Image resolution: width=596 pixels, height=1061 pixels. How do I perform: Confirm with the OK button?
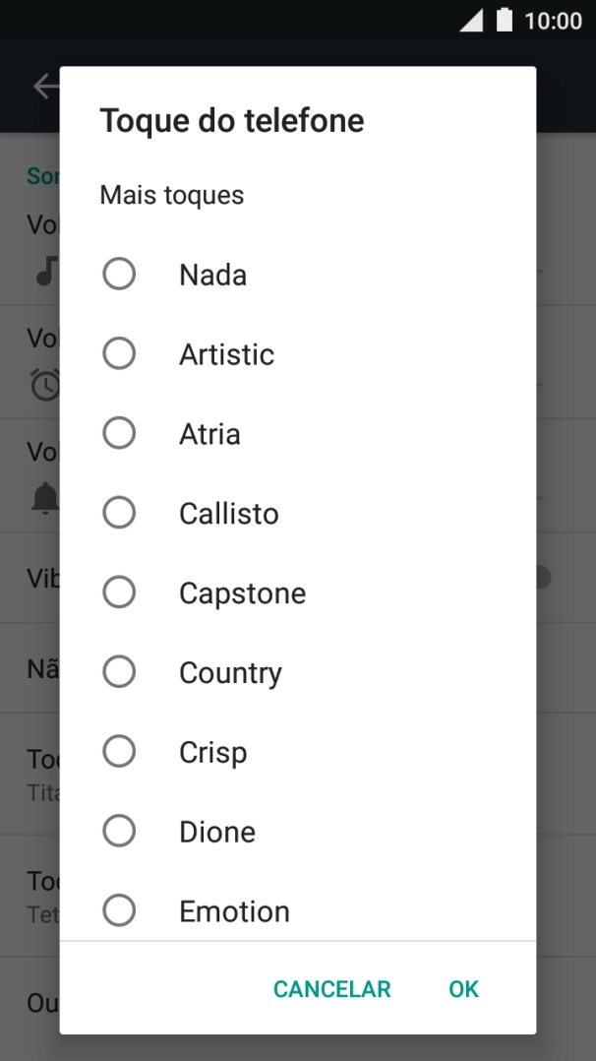pyautogui.click(x=463, y=989)
